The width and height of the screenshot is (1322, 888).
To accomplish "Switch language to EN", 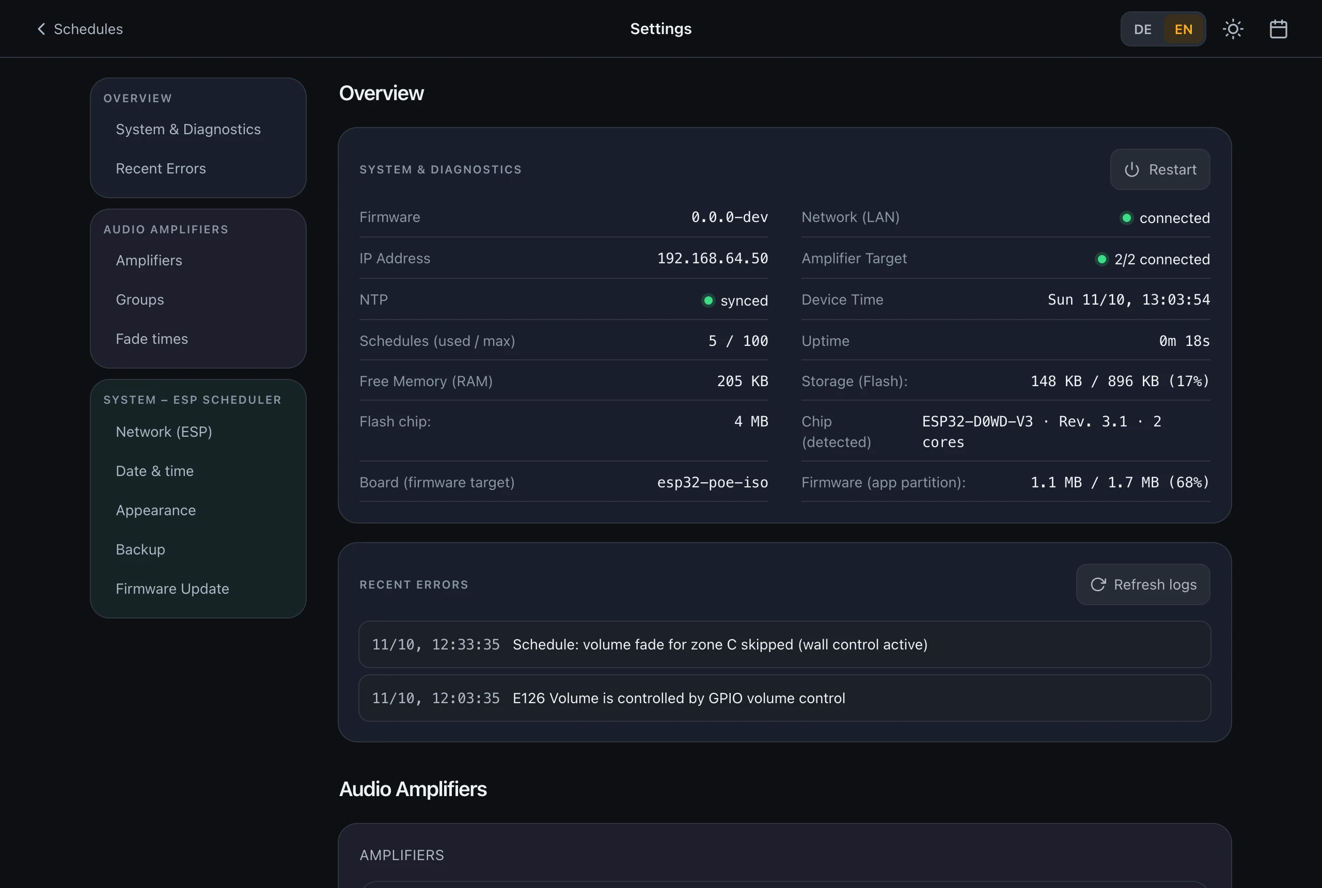I will (x=1183, y=29).
